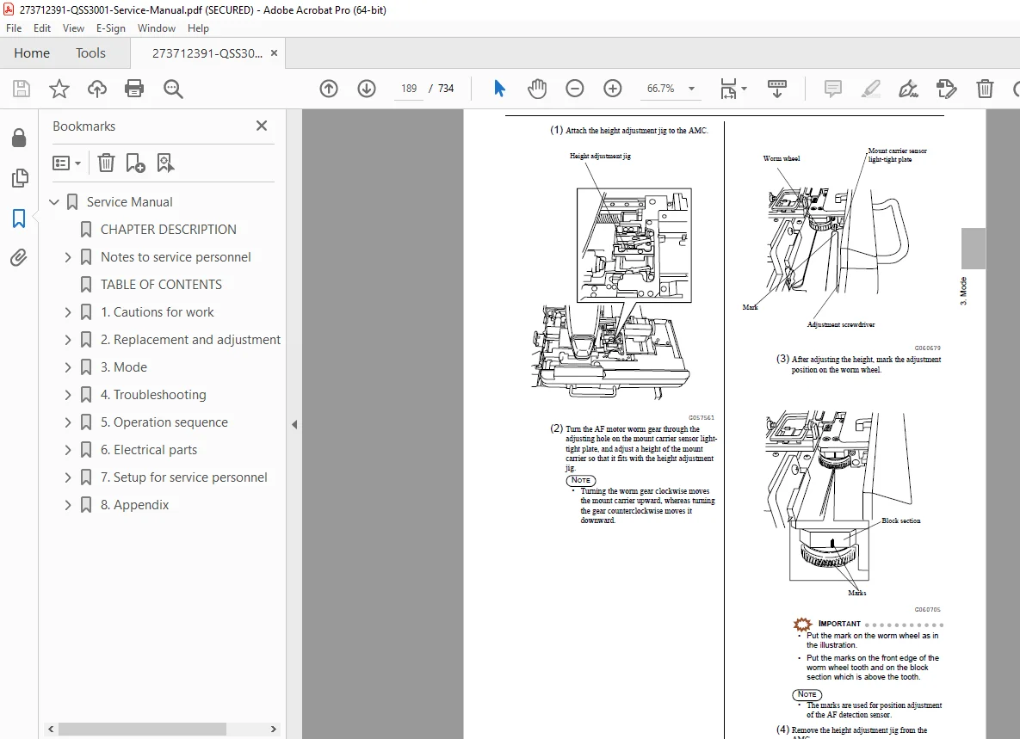Close the 273712391-QSS30 document tab
Screen dimensions: 1020x739
click(274, 53)
